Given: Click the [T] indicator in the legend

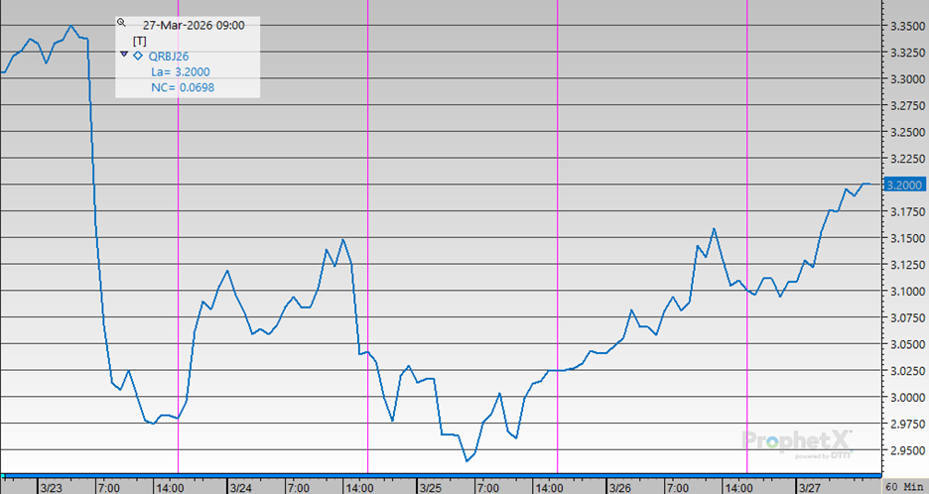Looking at the screenshot, I should (139, 40).
